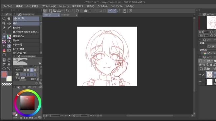Select the rough eraser sub tool
The image size is (216, 121).
[26, 40]
